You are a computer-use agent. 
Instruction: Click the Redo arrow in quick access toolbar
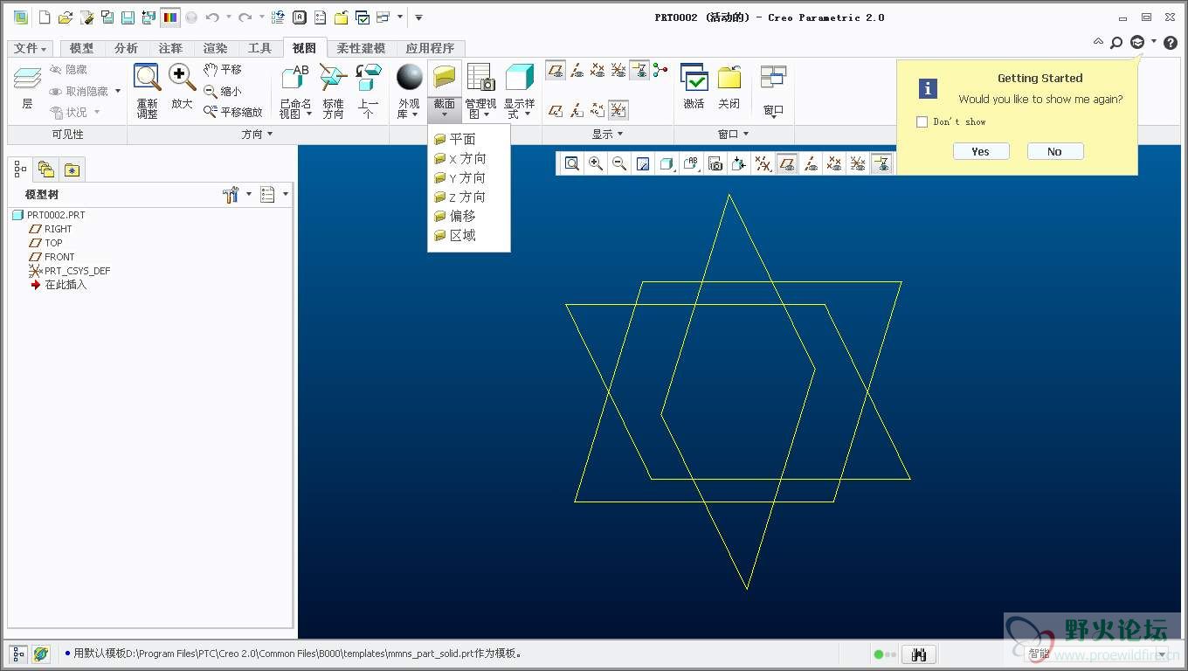pyautogui.click(x=245, y=17)
